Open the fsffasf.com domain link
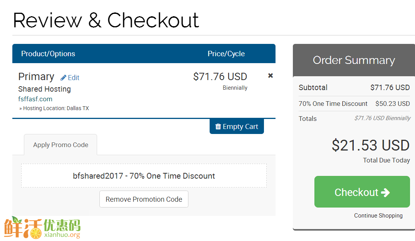 point(35,99)
